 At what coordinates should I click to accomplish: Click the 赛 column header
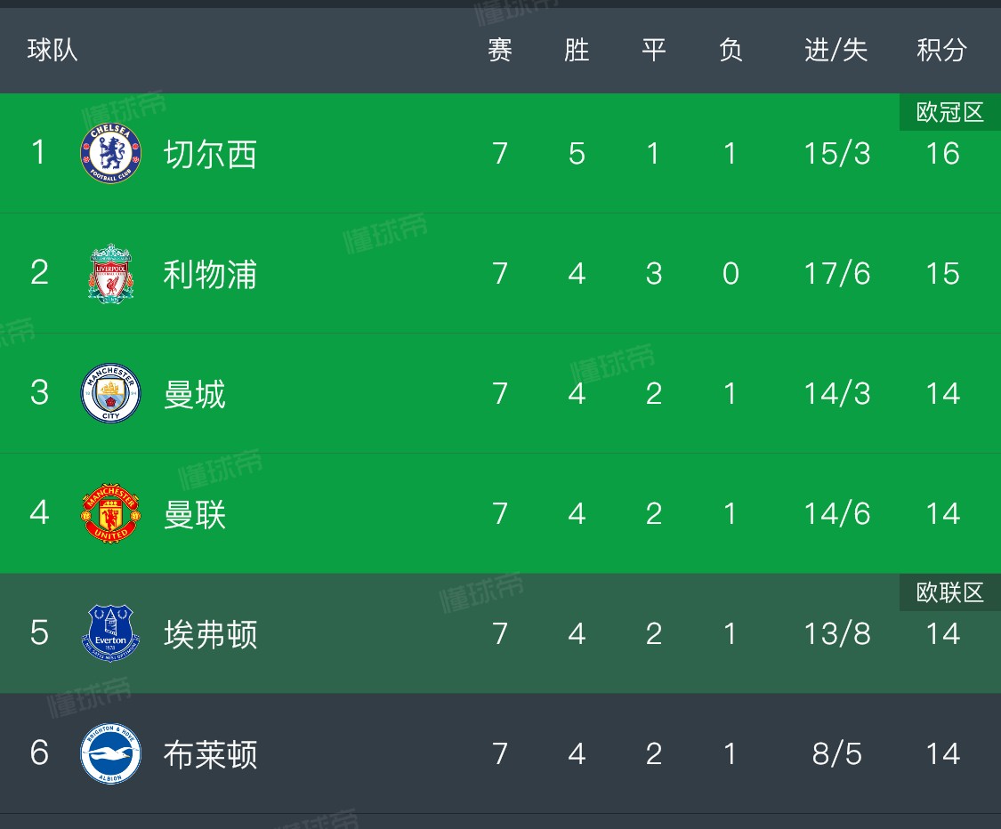pos(500,50)
